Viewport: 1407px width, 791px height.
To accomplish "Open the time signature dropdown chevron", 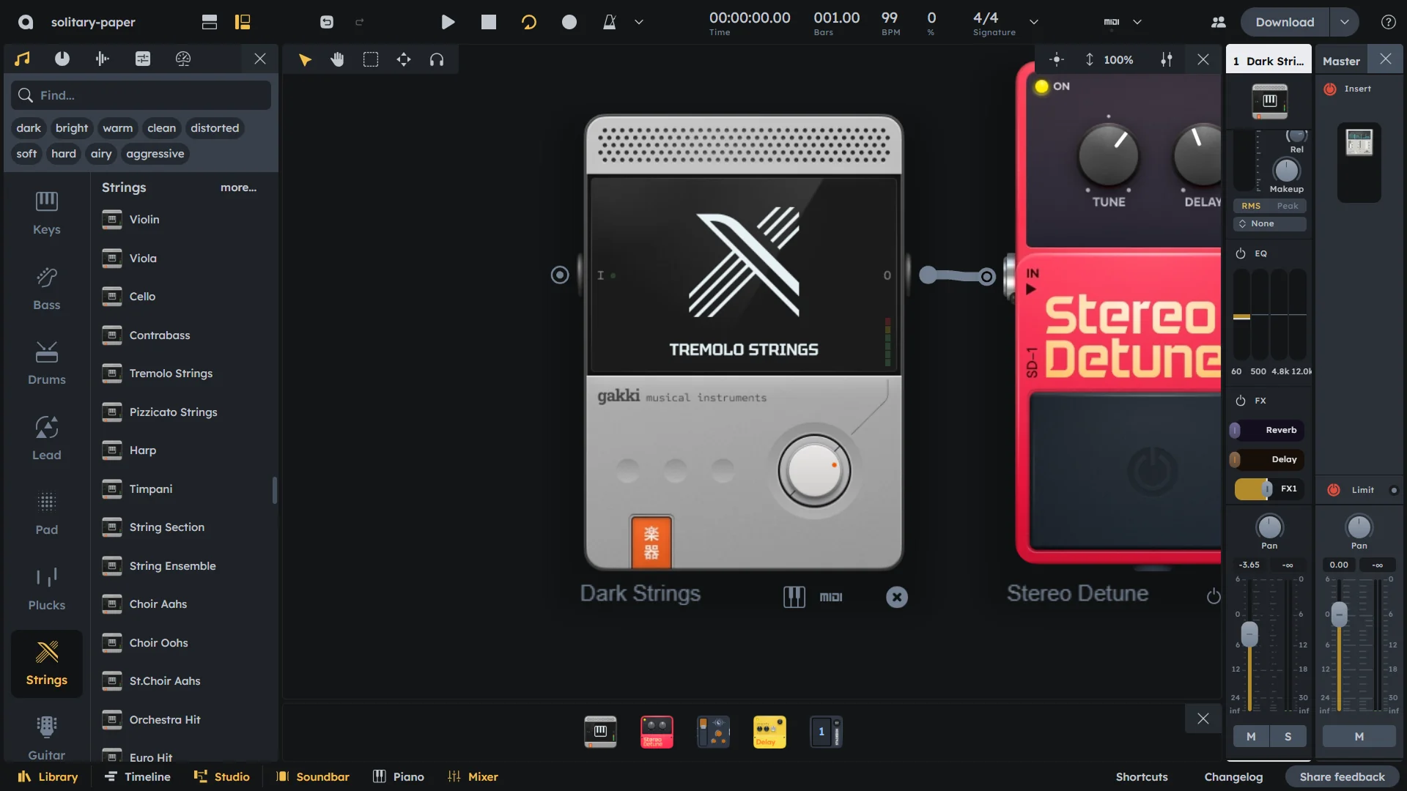I will click(1034, 22).
